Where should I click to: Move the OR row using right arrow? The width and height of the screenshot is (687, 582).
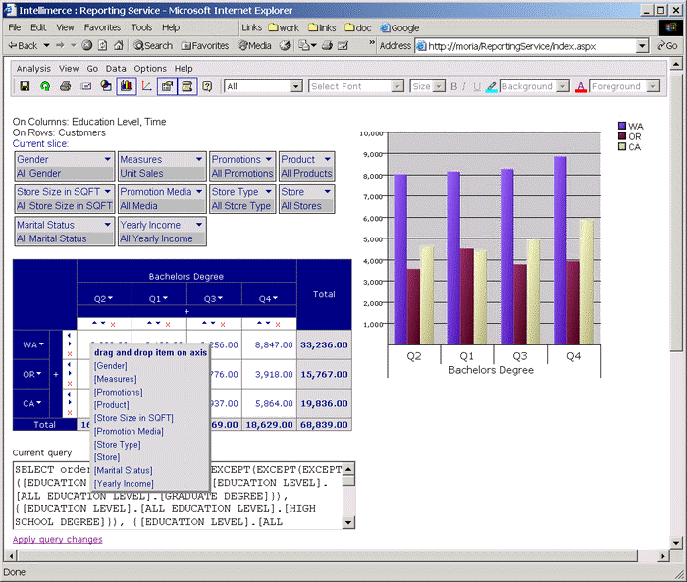(70, 373)
